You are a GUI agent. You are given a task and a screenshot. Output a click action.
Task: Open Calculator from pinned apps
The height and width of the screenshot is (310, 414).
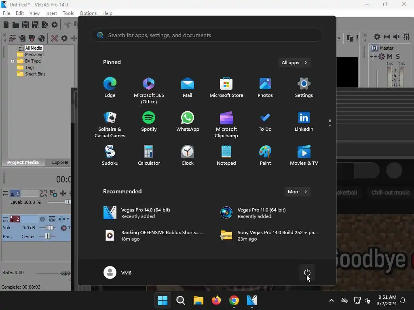coord(149,155)
